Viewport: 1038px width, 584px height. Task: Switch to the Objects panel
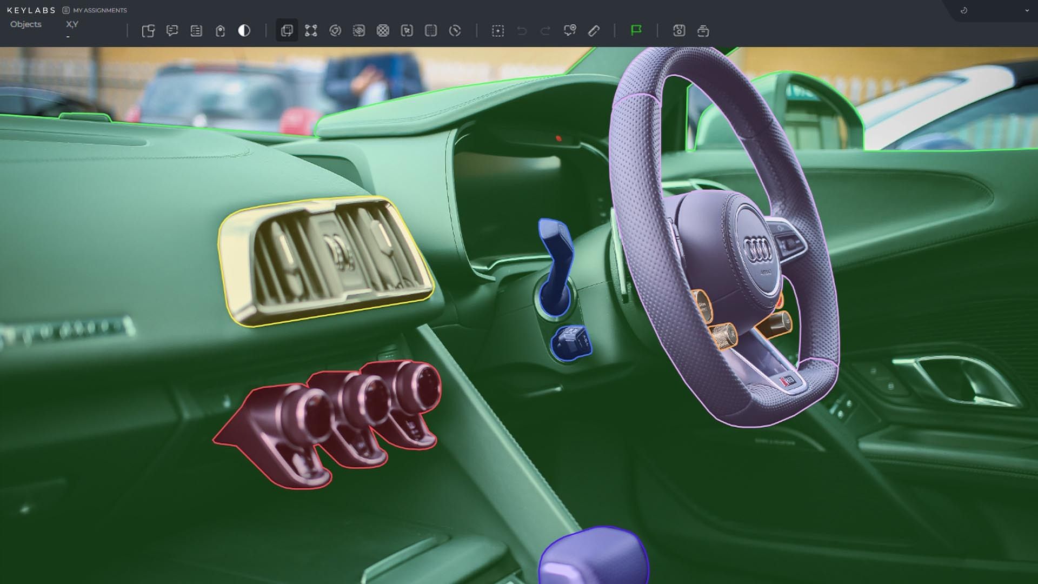point(25,24)
